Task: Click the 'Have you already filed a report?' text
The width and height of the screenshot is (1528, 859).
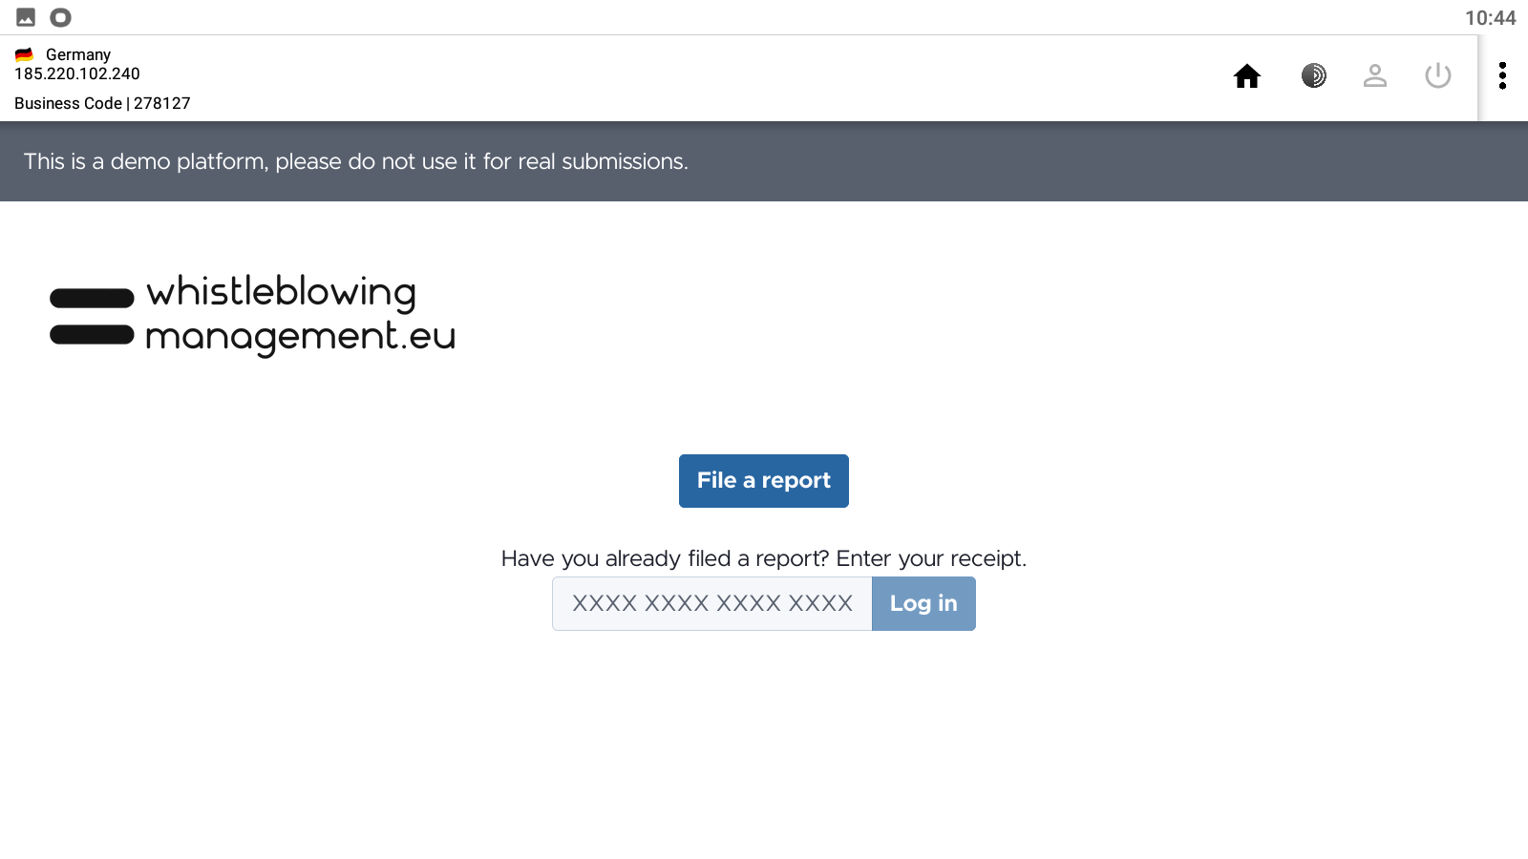Action: pyautogui.click(x=666, y=558)
